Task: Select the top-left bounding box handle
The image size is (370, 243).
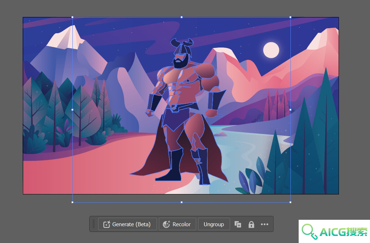Action: click(72, 17)
